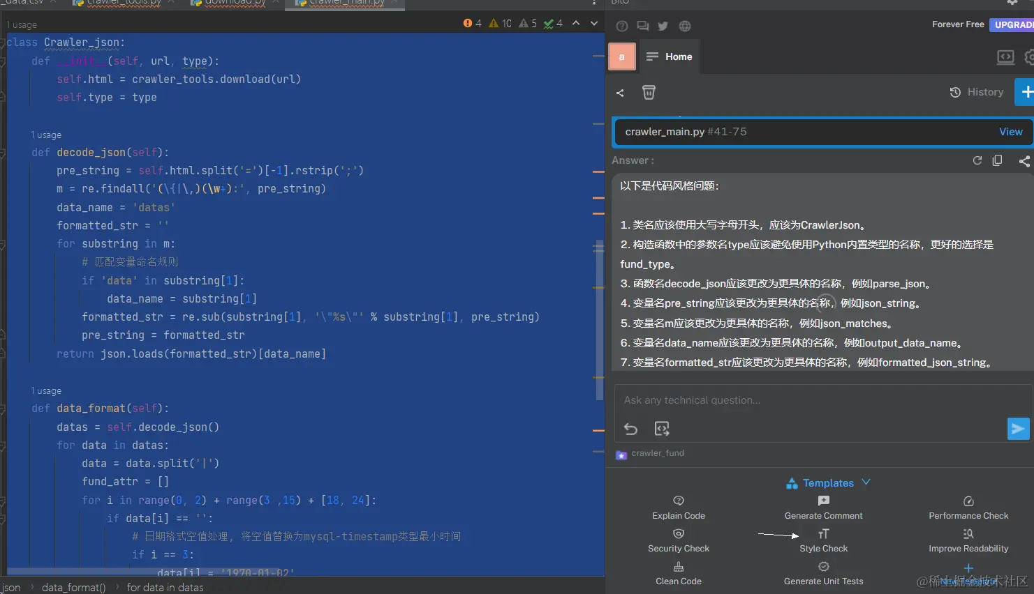Open the globe website icon
This screenshot has width=1034, height=594.
[685, 26]
